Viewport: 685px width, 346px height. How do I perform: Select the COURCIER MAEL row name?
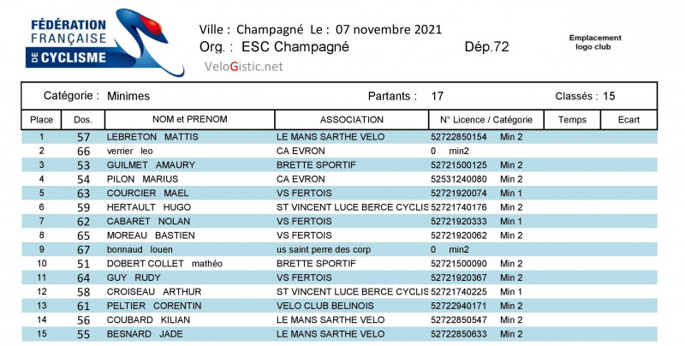point(146,194)
